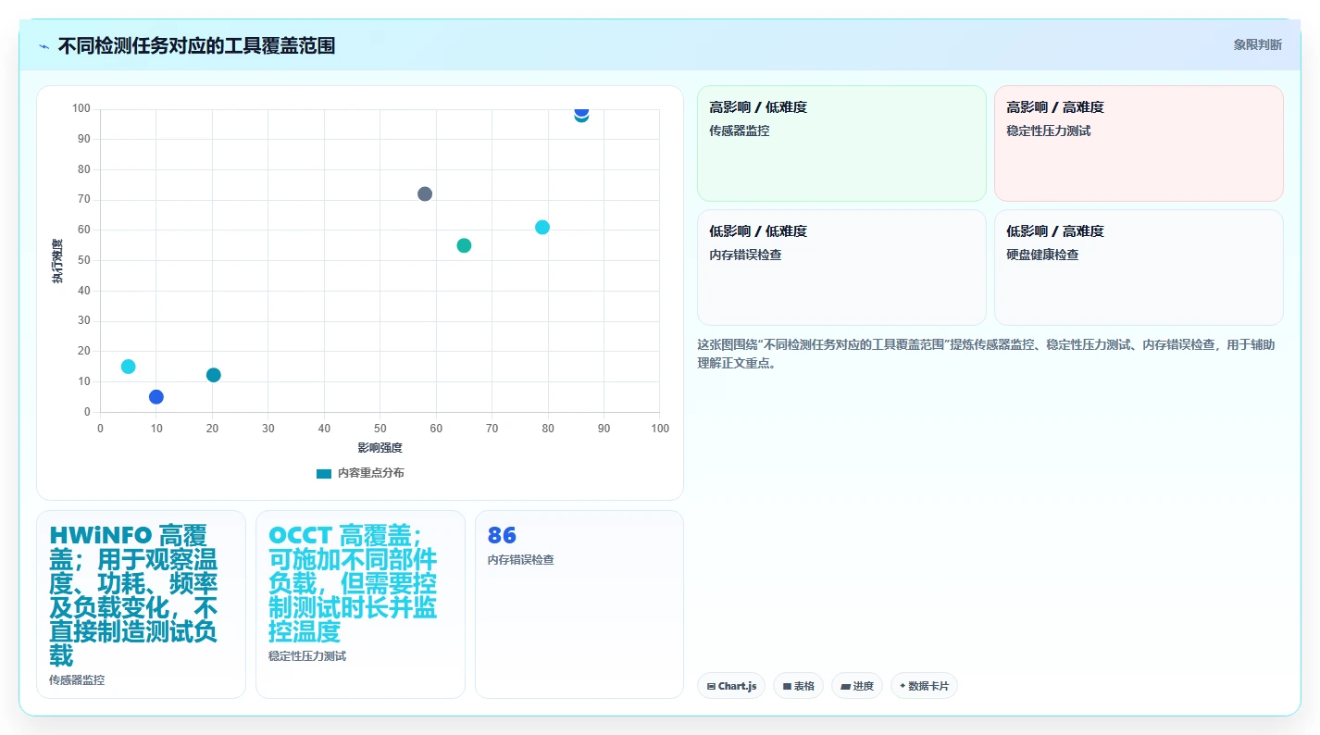The height and width of the screenshot is (735, 1320).
Task: Click the 表格 chip
Action: [x=798, y=686]
